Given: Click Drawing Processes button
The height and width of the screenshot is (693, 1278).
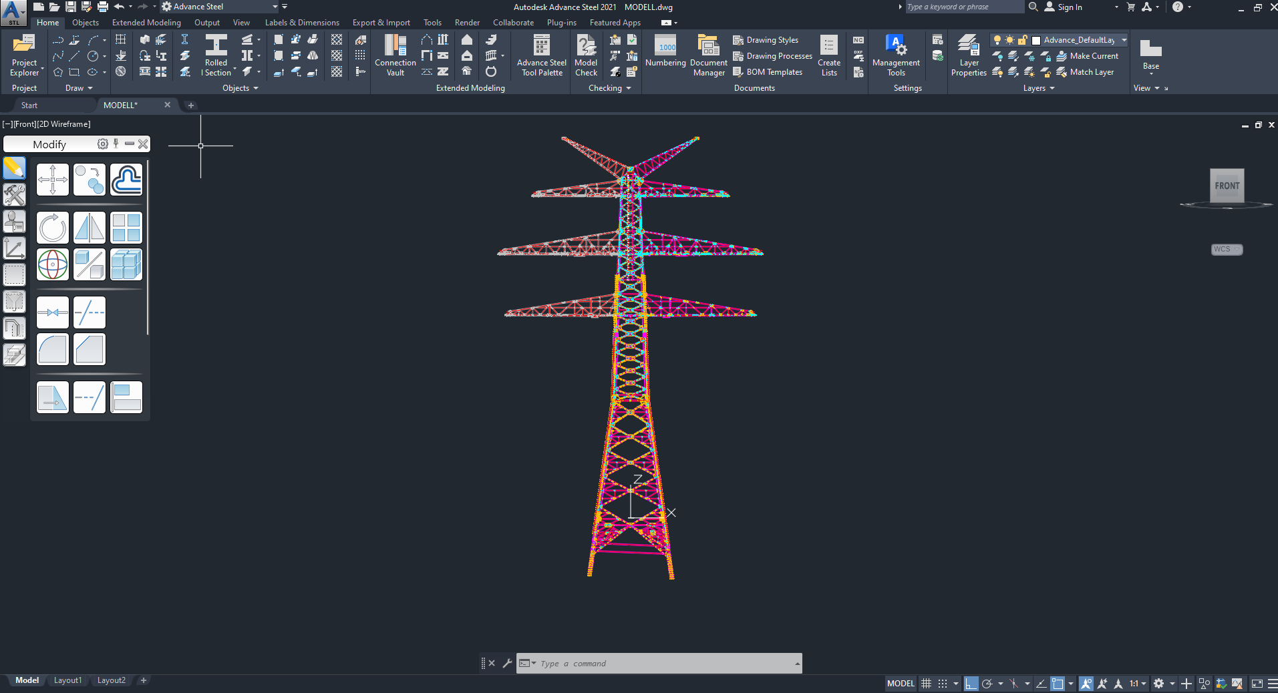Looking at the screenshot, I should pyautogui.click(x=772, y=56).
